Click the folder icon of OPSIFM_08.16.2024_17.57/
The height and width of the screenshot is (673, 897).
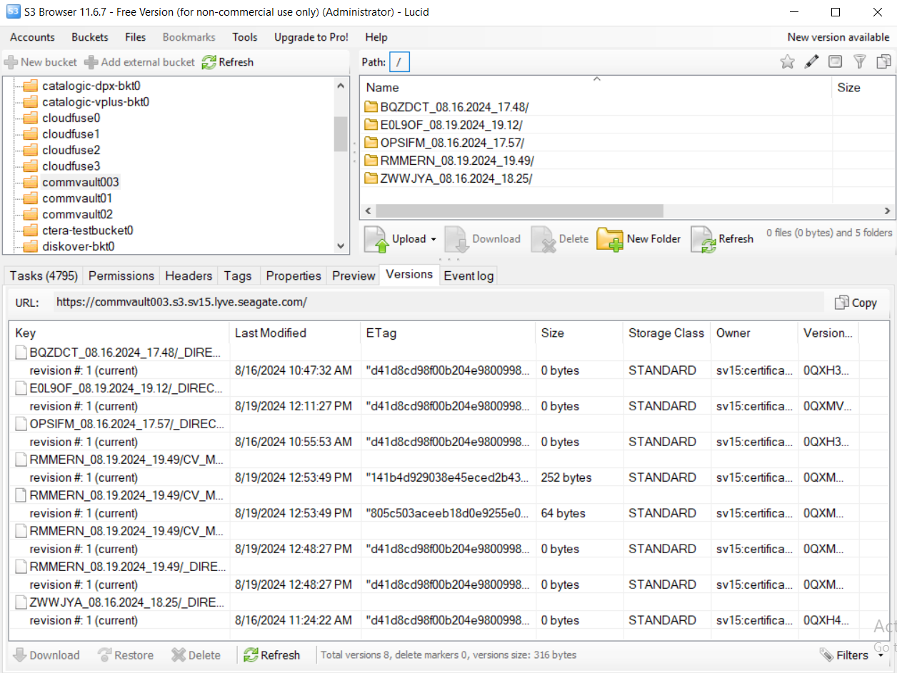pyautogui.click(x=371, y=143)
